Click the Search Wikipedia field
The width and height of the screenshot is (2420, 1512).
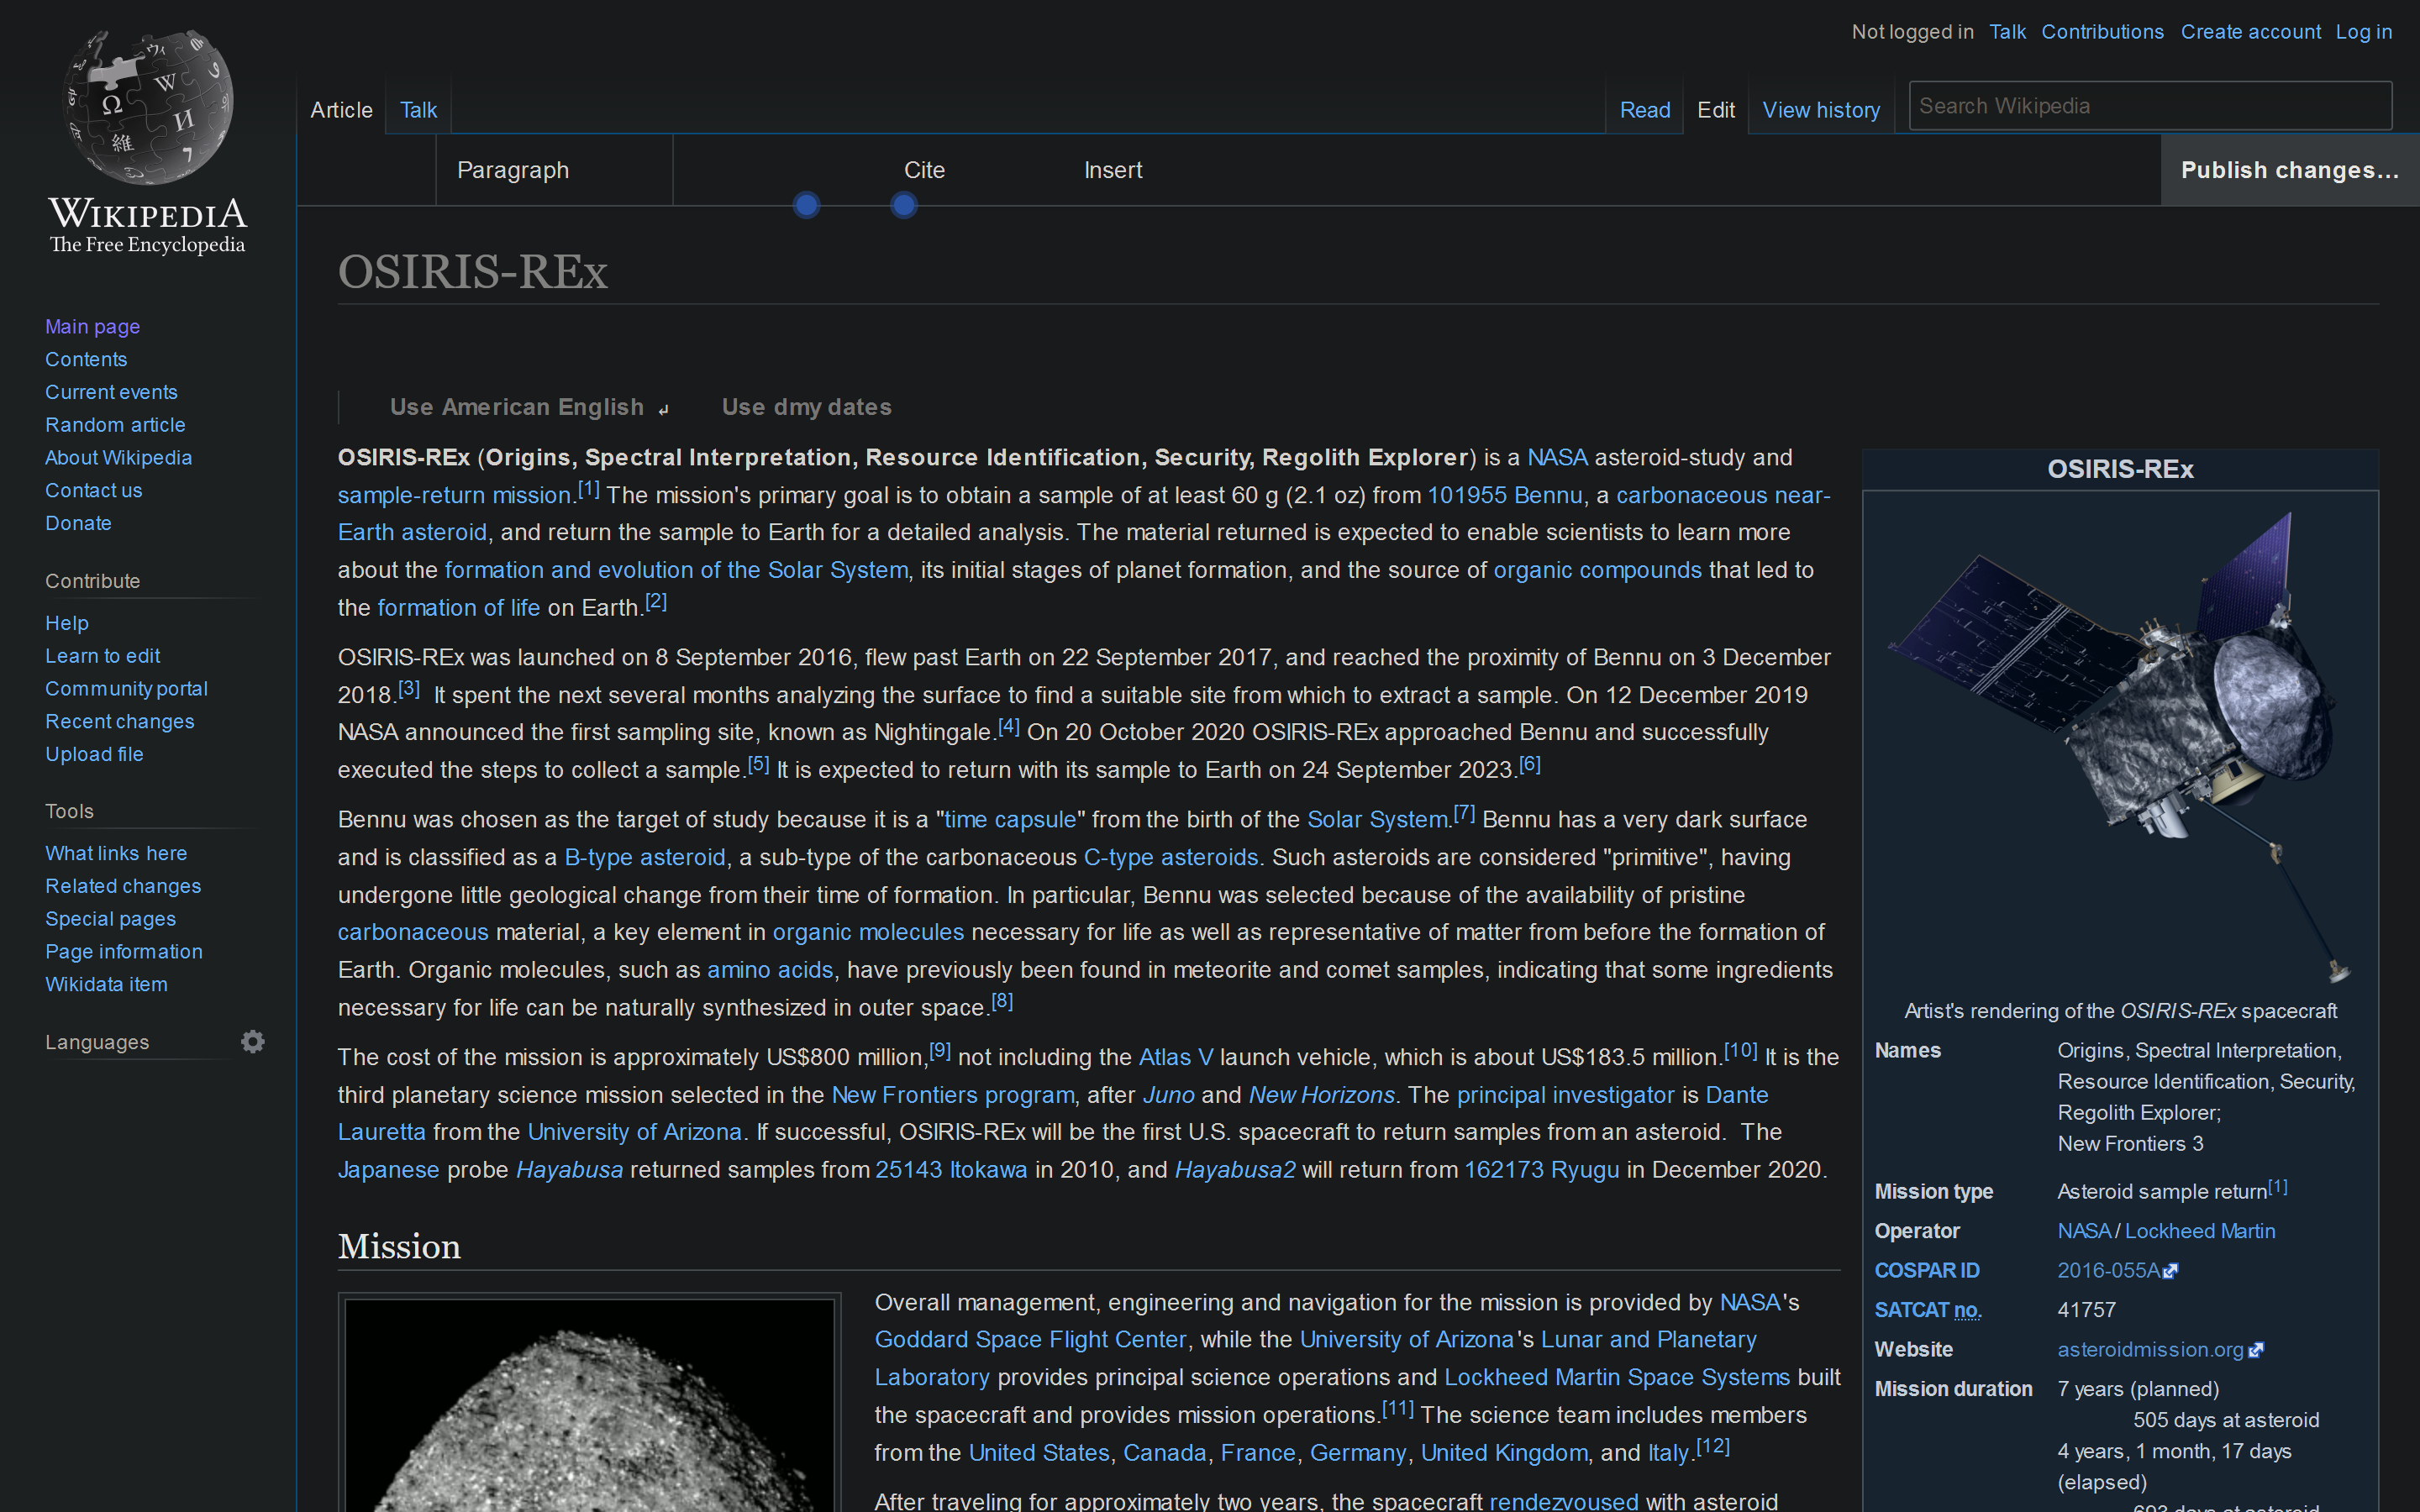click(2148, 105)
